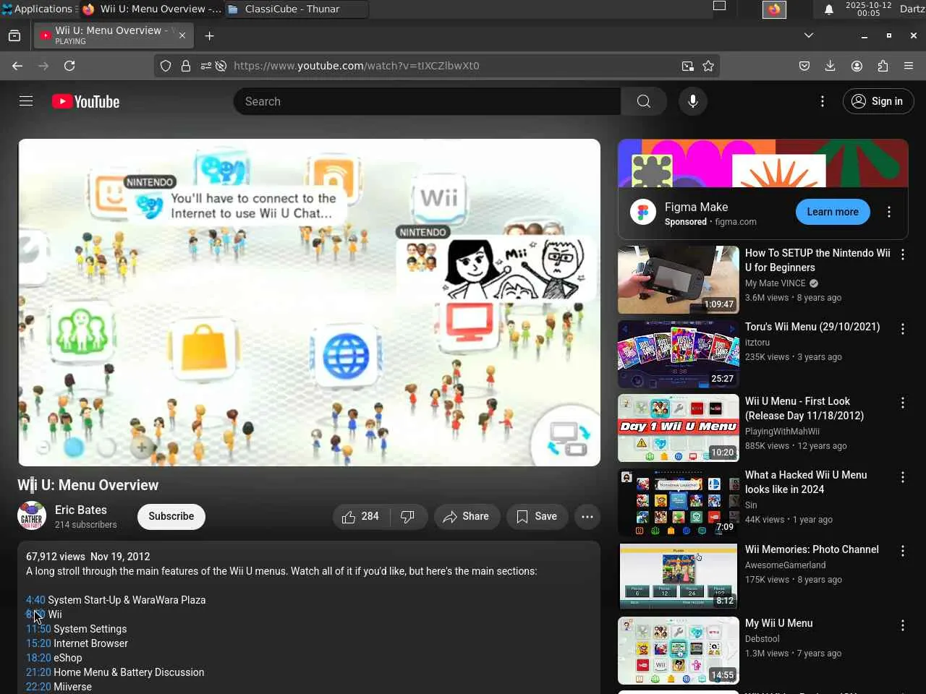Like the video with 284 likes

(360, 516)
